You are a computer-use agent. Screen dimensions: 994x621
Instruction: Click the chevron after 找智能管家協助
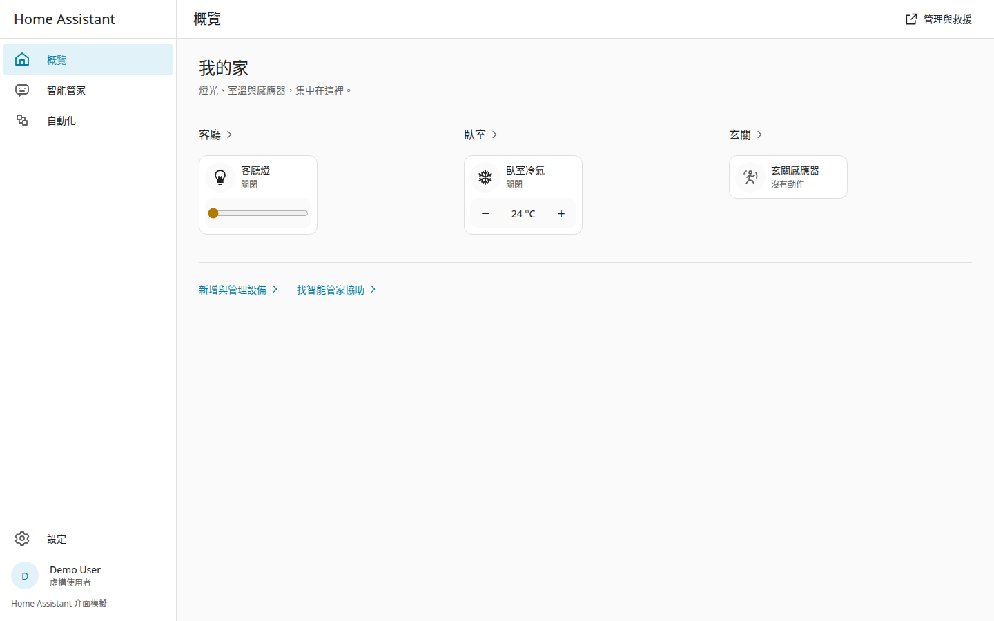pos(373,289)
